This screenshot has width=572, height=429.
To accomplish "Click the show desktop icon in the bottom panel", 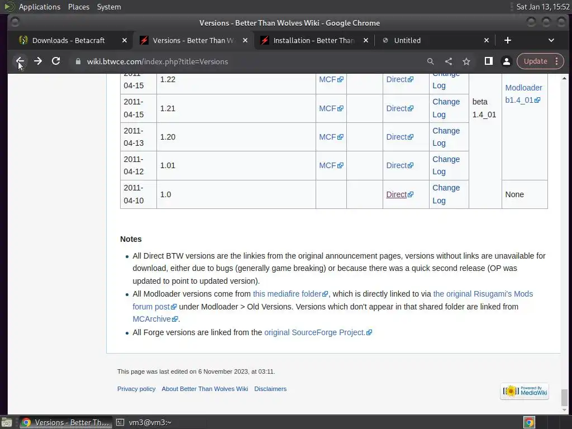I will click(7, 422).
